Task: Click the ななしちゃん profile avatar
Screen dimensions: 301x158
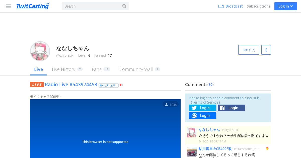Action: pyautogui.click(x=40, y=51)
